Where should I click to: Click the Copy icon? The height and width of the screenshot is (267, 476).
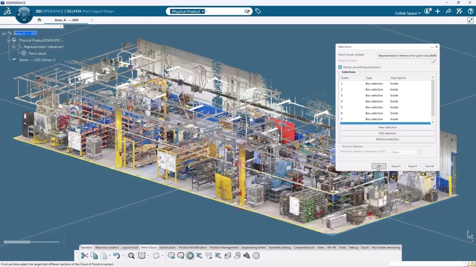tap(94, 256)
